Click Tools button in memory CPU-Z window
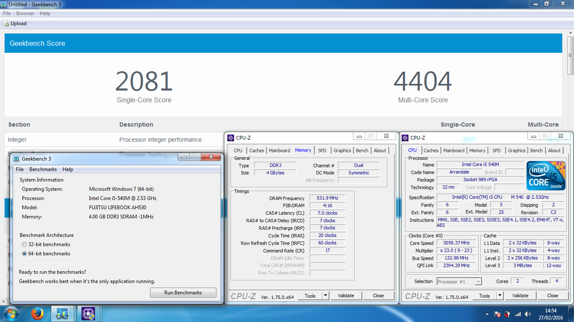This screenshot has height=322, width=574. click(x=310, y=296)
